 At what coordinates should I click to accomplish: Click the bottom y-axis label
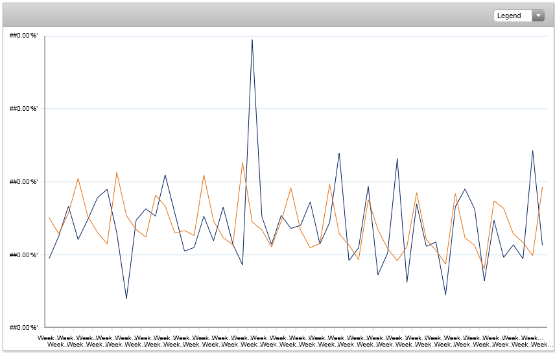point(23,327)
